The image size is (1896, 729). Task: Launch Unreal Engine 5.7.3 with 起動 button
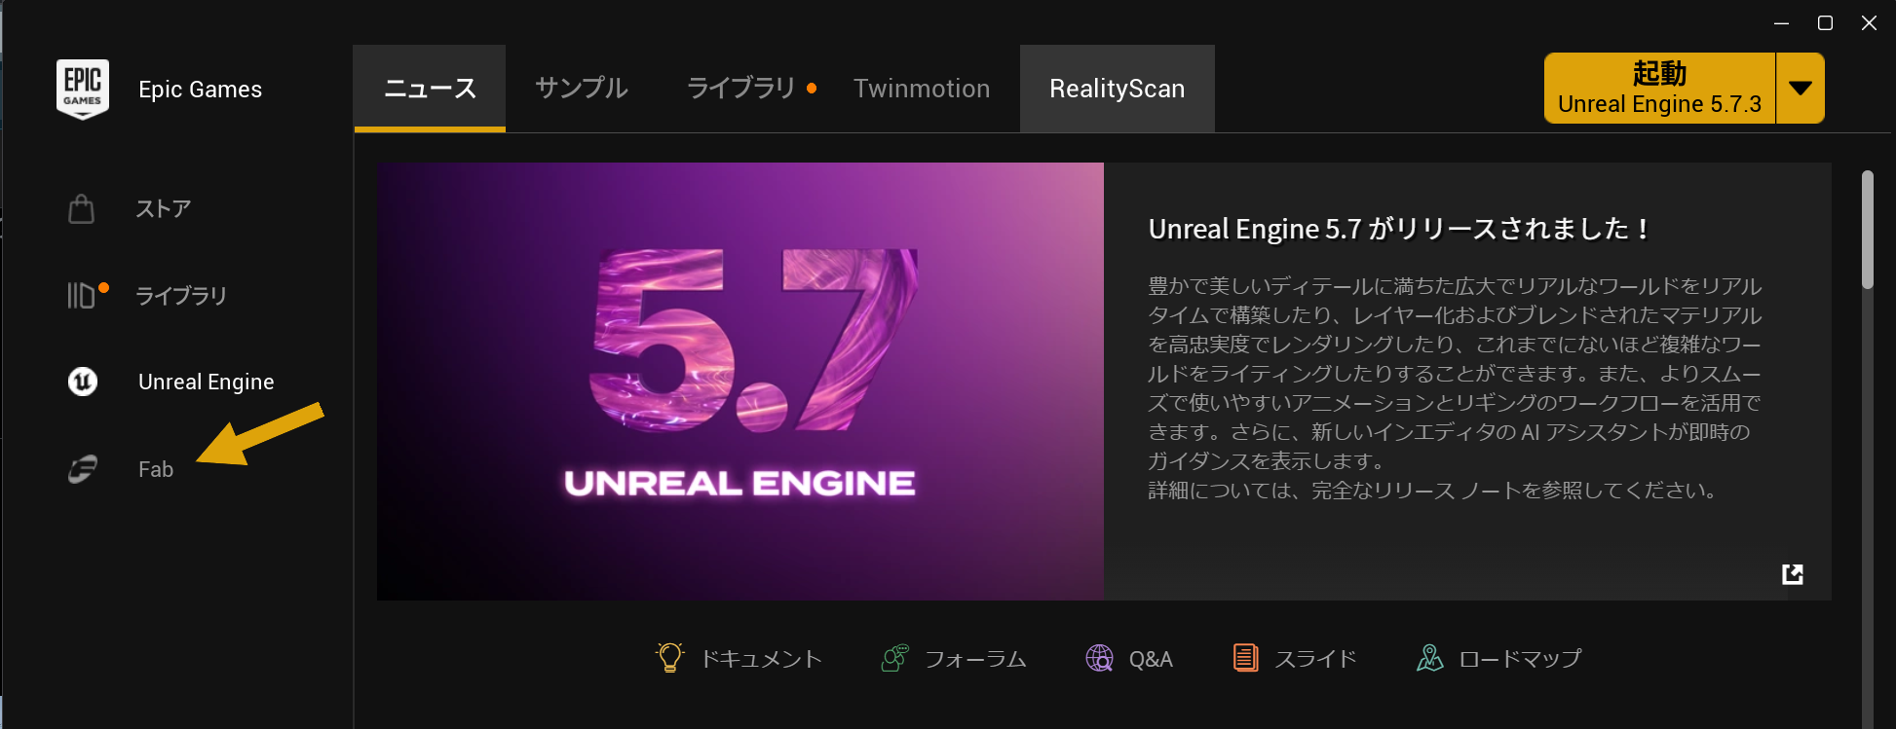click(1658, 89)
